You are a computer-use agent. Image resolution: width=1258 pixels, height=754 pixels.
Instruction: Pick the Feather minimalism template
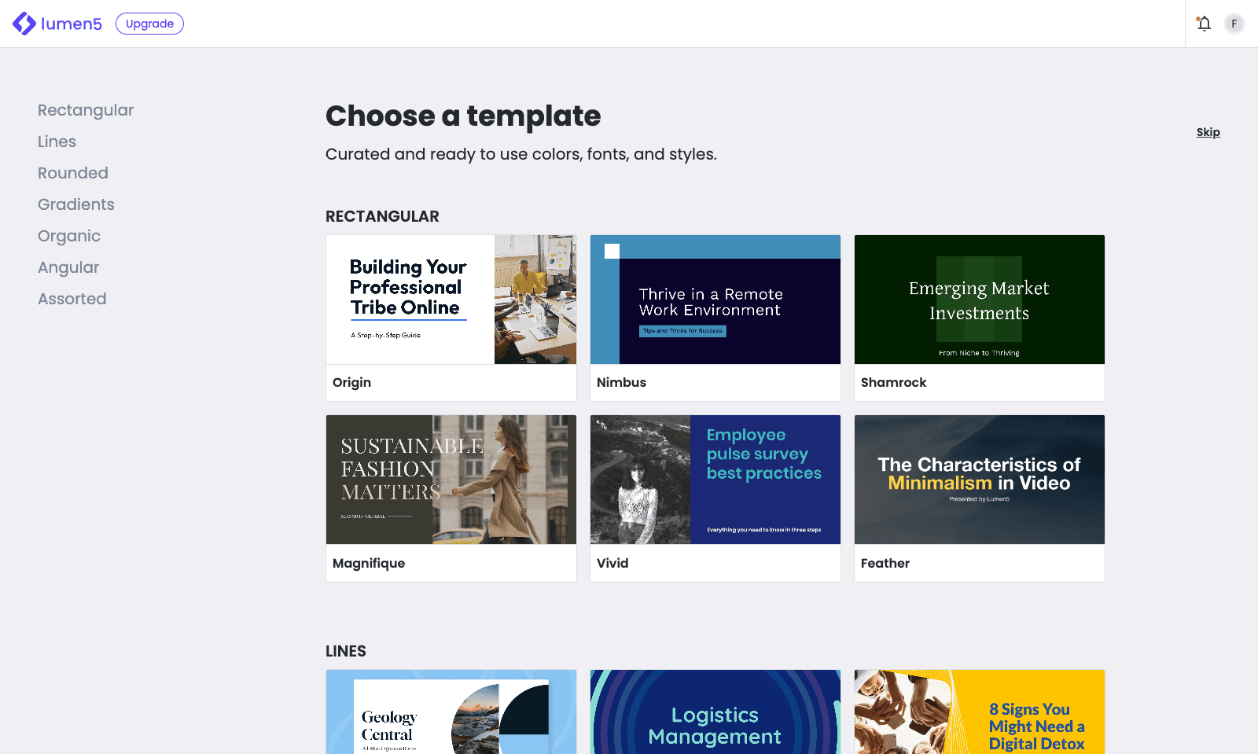coord(980,480)
